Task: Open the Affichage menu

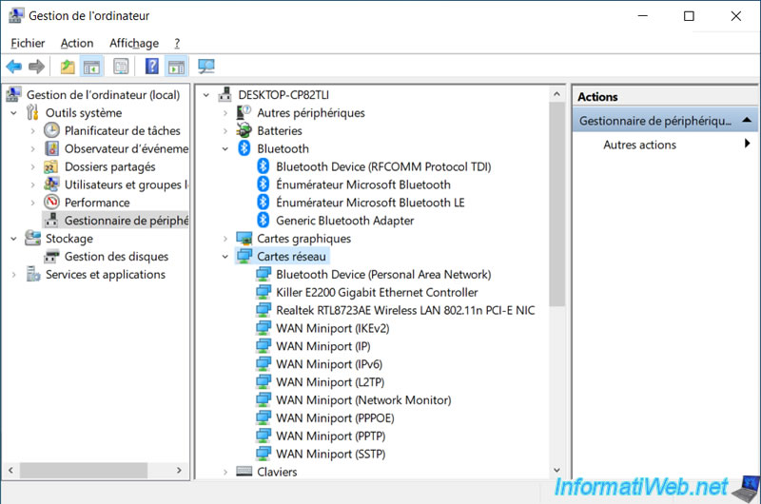Action: pyautogui.click(x=134, y=43)
